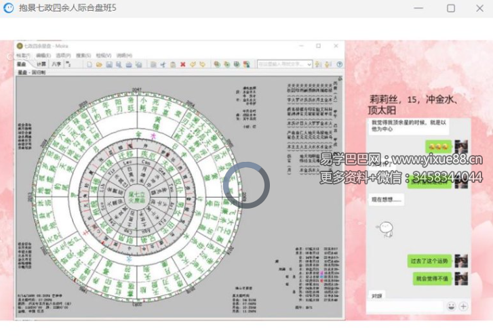Expand the toolbar search combo box arrow
The height and width of the screenshot is (336, 493).
[x=310, y=64]
